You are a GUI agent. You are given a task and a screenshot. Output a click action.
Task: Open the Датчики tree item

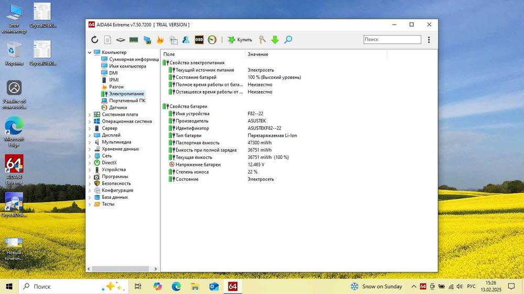tap(118, 107)
